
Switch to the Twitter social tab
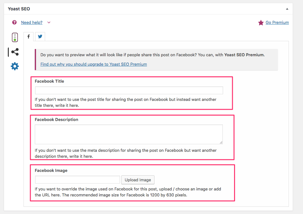click(x=40, y=36)
